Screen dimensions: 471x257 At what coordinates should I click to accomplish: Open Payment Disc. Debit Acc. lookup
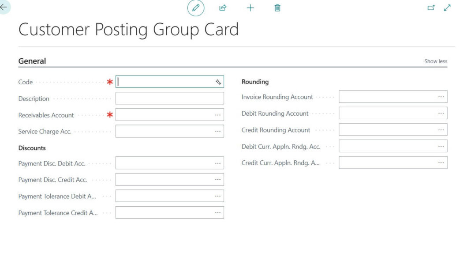click(x=218, y=163)
